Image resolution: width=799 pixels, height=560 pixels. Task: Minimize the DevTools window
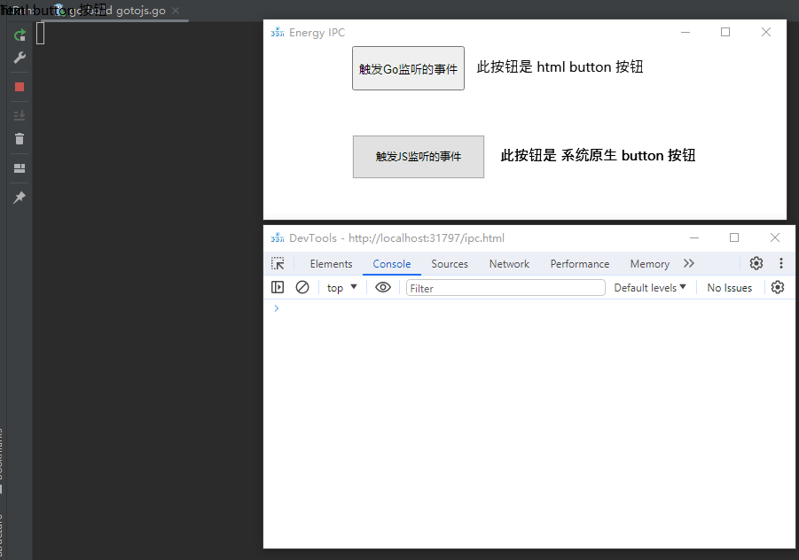point(694,237)
